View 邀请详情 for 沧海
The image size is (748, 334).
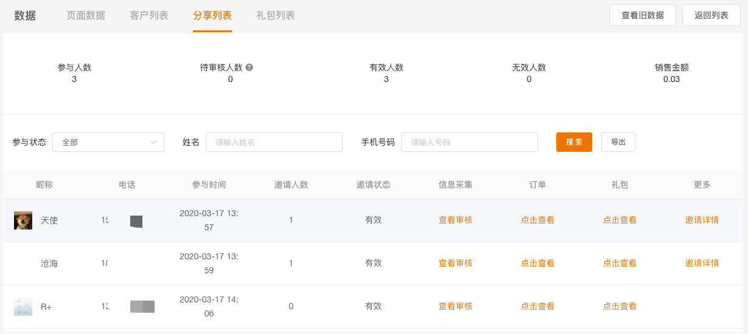click(x=702, y=263)
